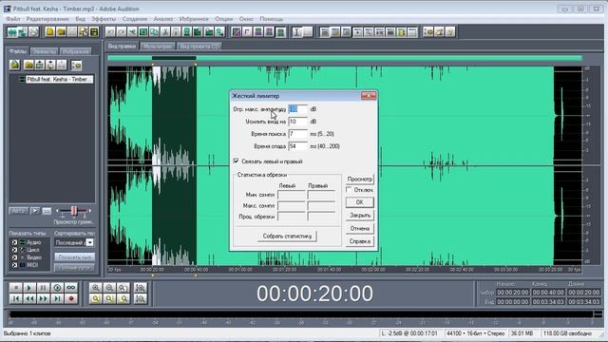Open the Эффекты tab in the left panel
608x342 pixels.
pos(45,51)
